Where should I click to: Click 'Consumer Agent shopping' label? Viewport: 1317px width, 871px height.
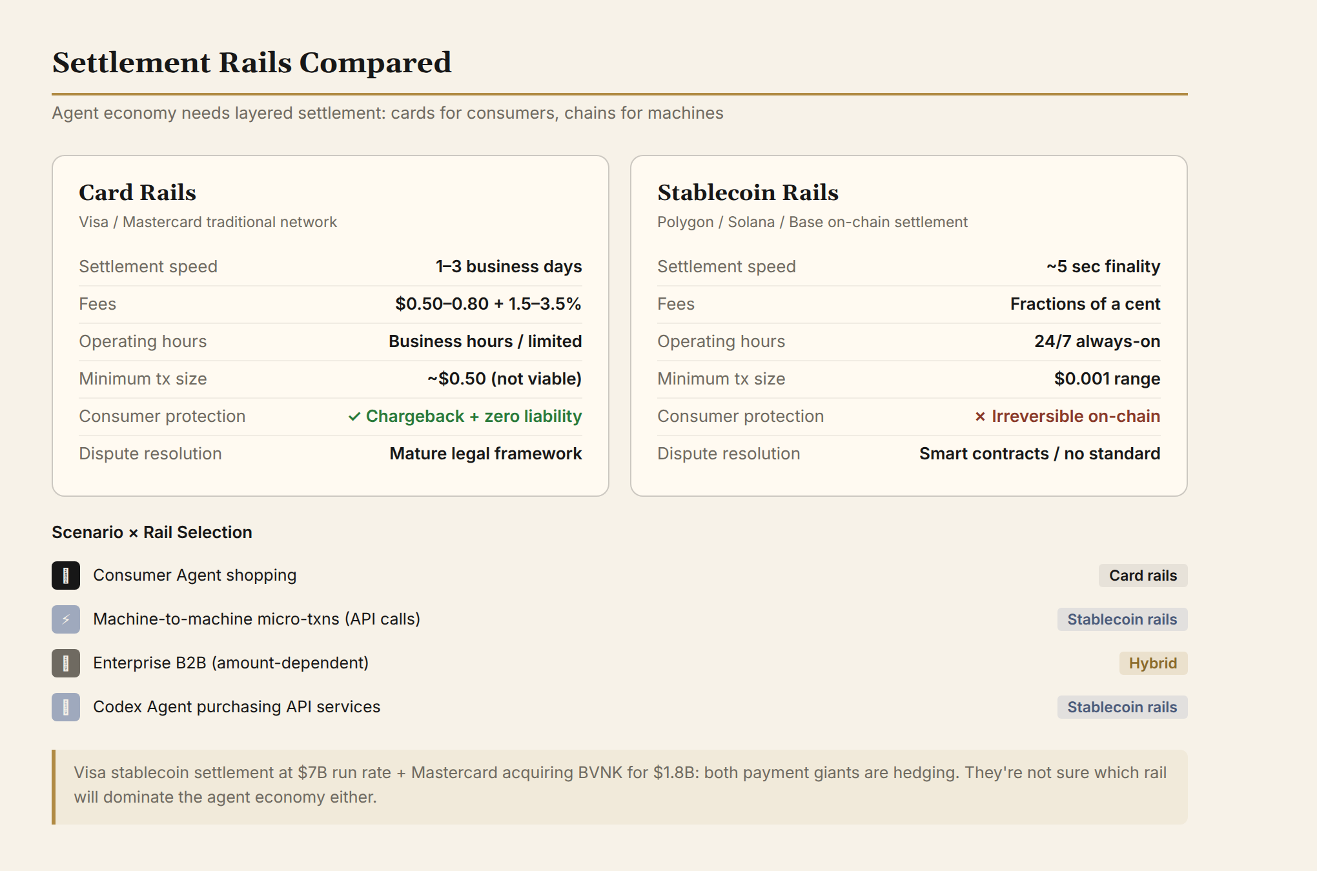click(x=195, y=575)
